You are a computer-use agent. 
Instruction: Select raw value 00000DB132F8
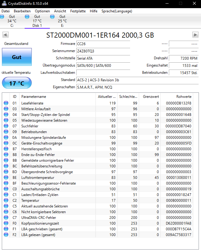pos(178,103)
